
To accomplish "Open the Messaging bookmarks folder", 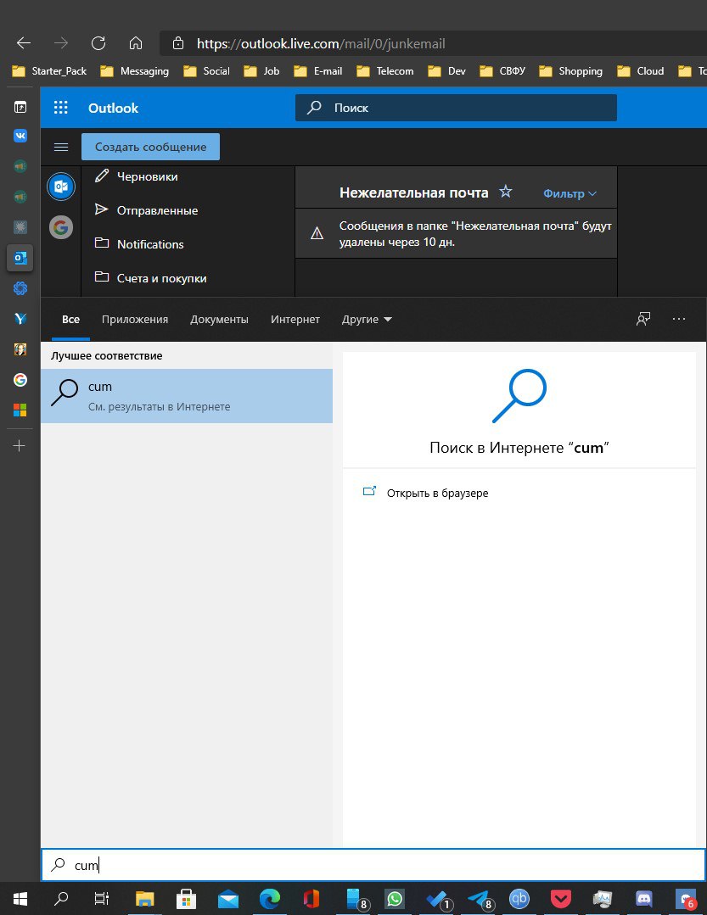I will pos(135,70).
